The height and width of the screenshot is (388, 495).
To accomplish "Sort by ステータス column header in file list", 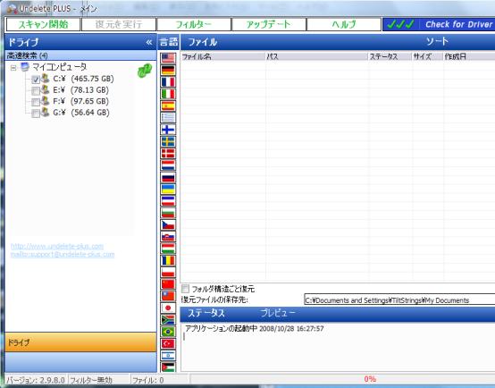I will coord(390,56).
